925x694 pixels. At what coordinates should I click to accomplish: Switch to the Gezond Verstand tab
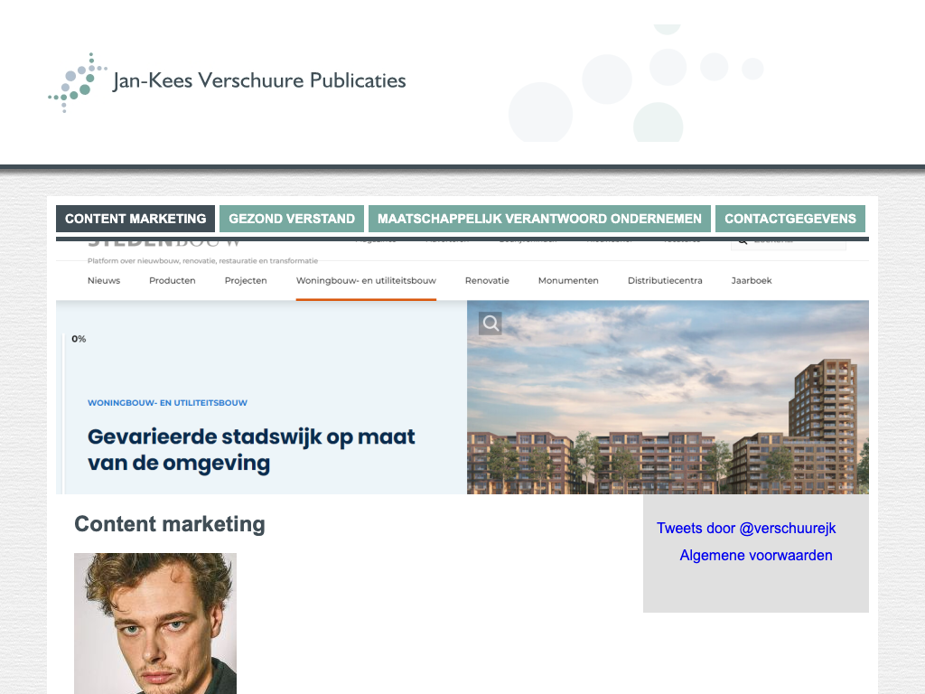292,219
